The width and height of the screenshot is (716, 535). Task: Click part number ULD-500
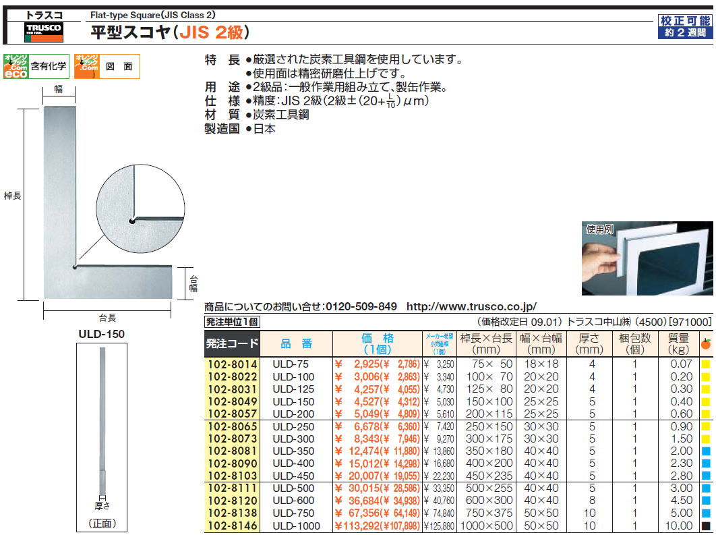click(294, 488)
